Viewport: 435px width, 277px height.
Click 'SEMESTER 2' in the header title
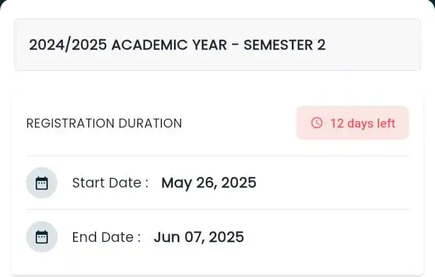tap(285, 45)
